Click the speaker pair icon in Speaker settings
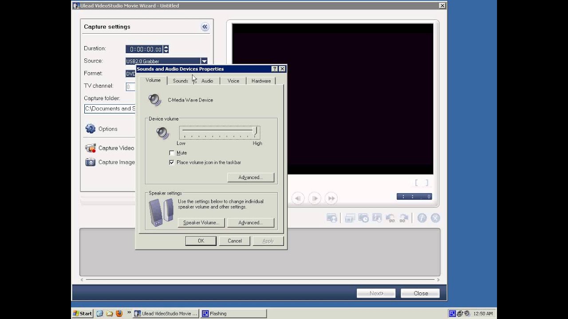The width and height of the screenshot is (568, 319). (x=162, y=213)
